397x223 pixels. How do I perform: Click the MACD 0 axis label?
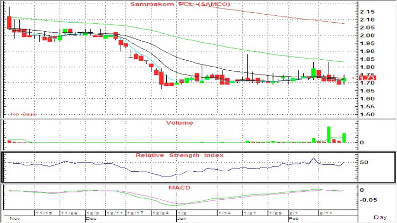tap(362, 190)
